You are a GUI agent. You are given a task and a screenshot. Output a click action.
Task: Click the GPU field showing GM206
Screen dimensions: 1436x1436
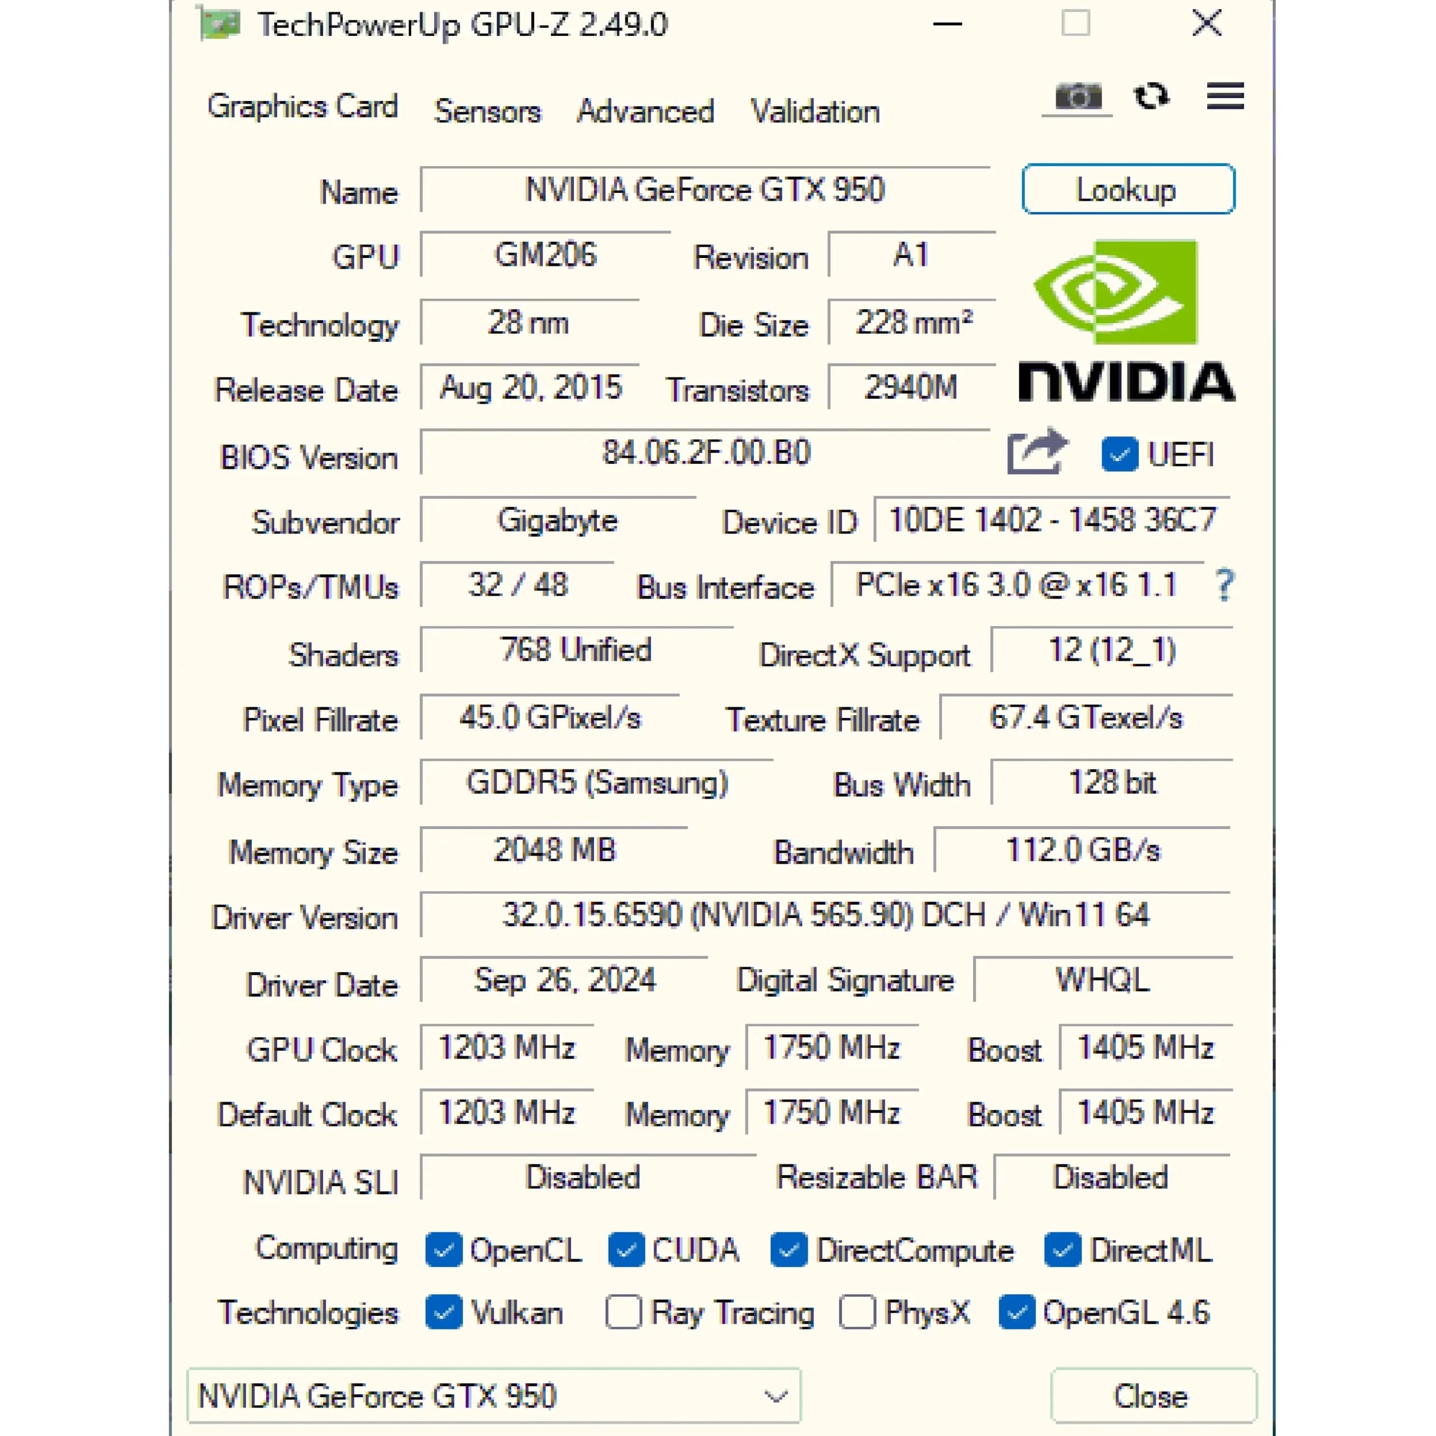pyautogui.click(x=546, y=255)
